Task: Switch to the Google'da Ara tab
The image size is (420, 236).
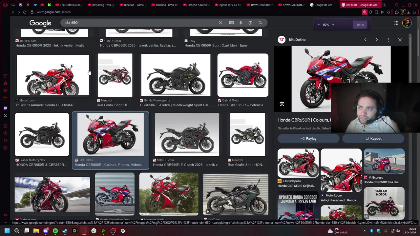Action: 323,5
